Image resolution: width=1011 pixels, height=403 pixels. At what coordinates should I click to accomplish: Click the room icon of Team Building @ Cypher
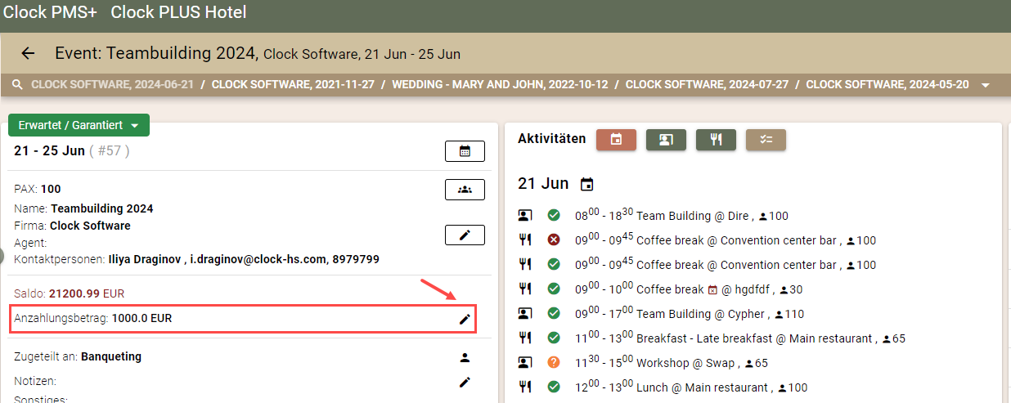pyautogui.click(x=525, y=314)
